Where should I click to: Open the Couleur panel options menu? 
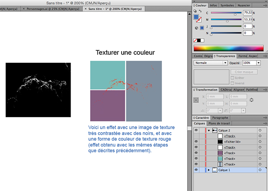[264, 6]
